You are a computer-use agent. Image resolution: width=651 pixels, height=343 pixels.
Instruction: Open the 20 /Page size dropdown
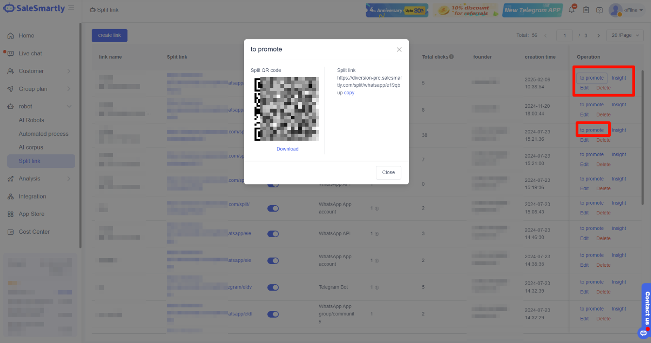point(625,35)
